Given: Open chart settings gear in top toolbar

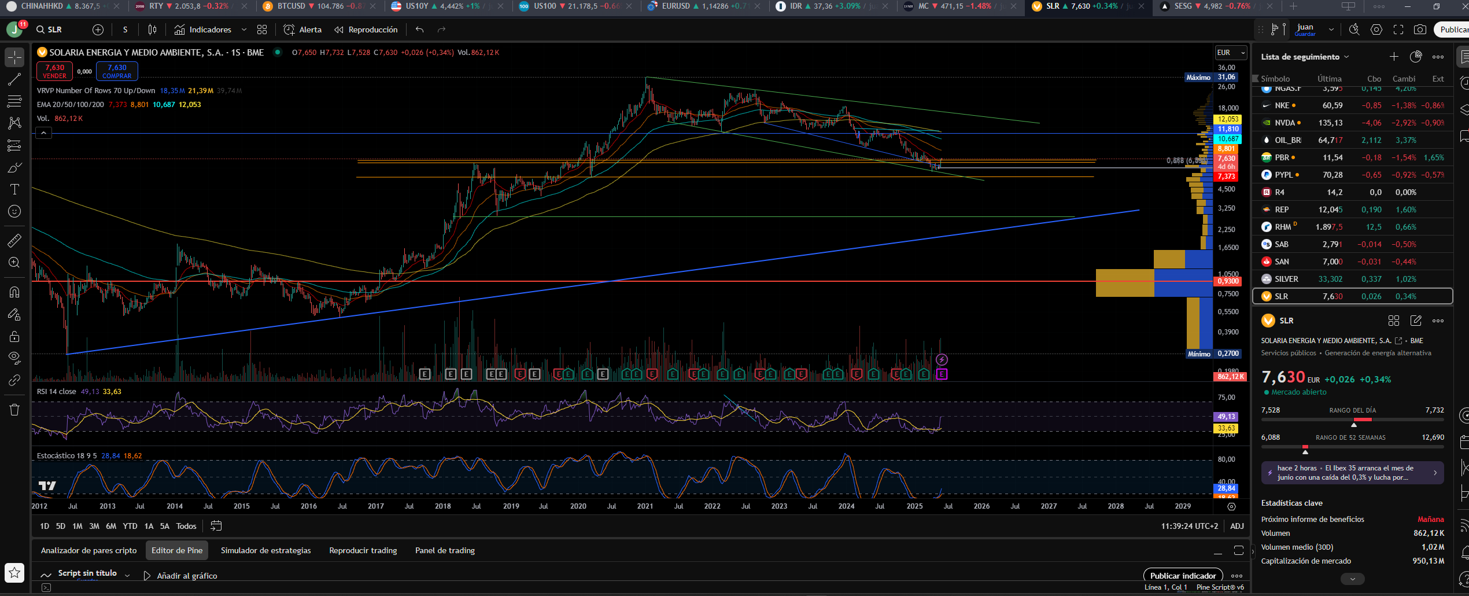Looking at the screenshot, I should tap(1376, 30).
